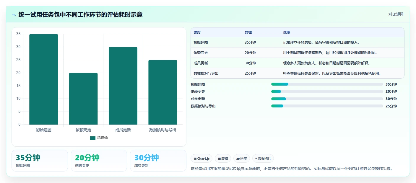Click the 25分钟 value beside the progress bars

point(391,106)
